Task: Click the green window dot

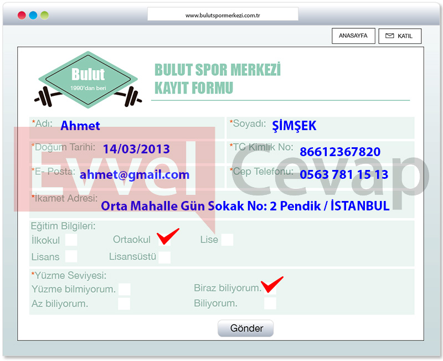Action: 45,16
